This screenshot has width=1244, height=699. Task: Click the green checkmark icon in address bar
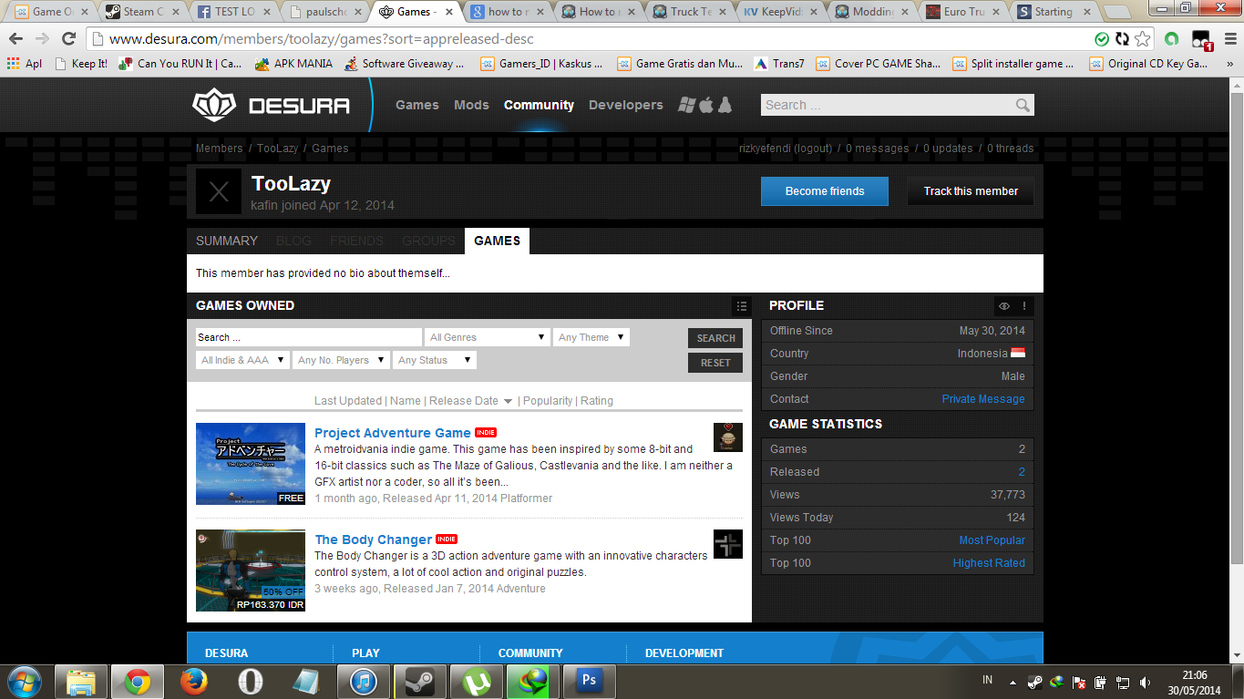click(x=1102, y=39)
